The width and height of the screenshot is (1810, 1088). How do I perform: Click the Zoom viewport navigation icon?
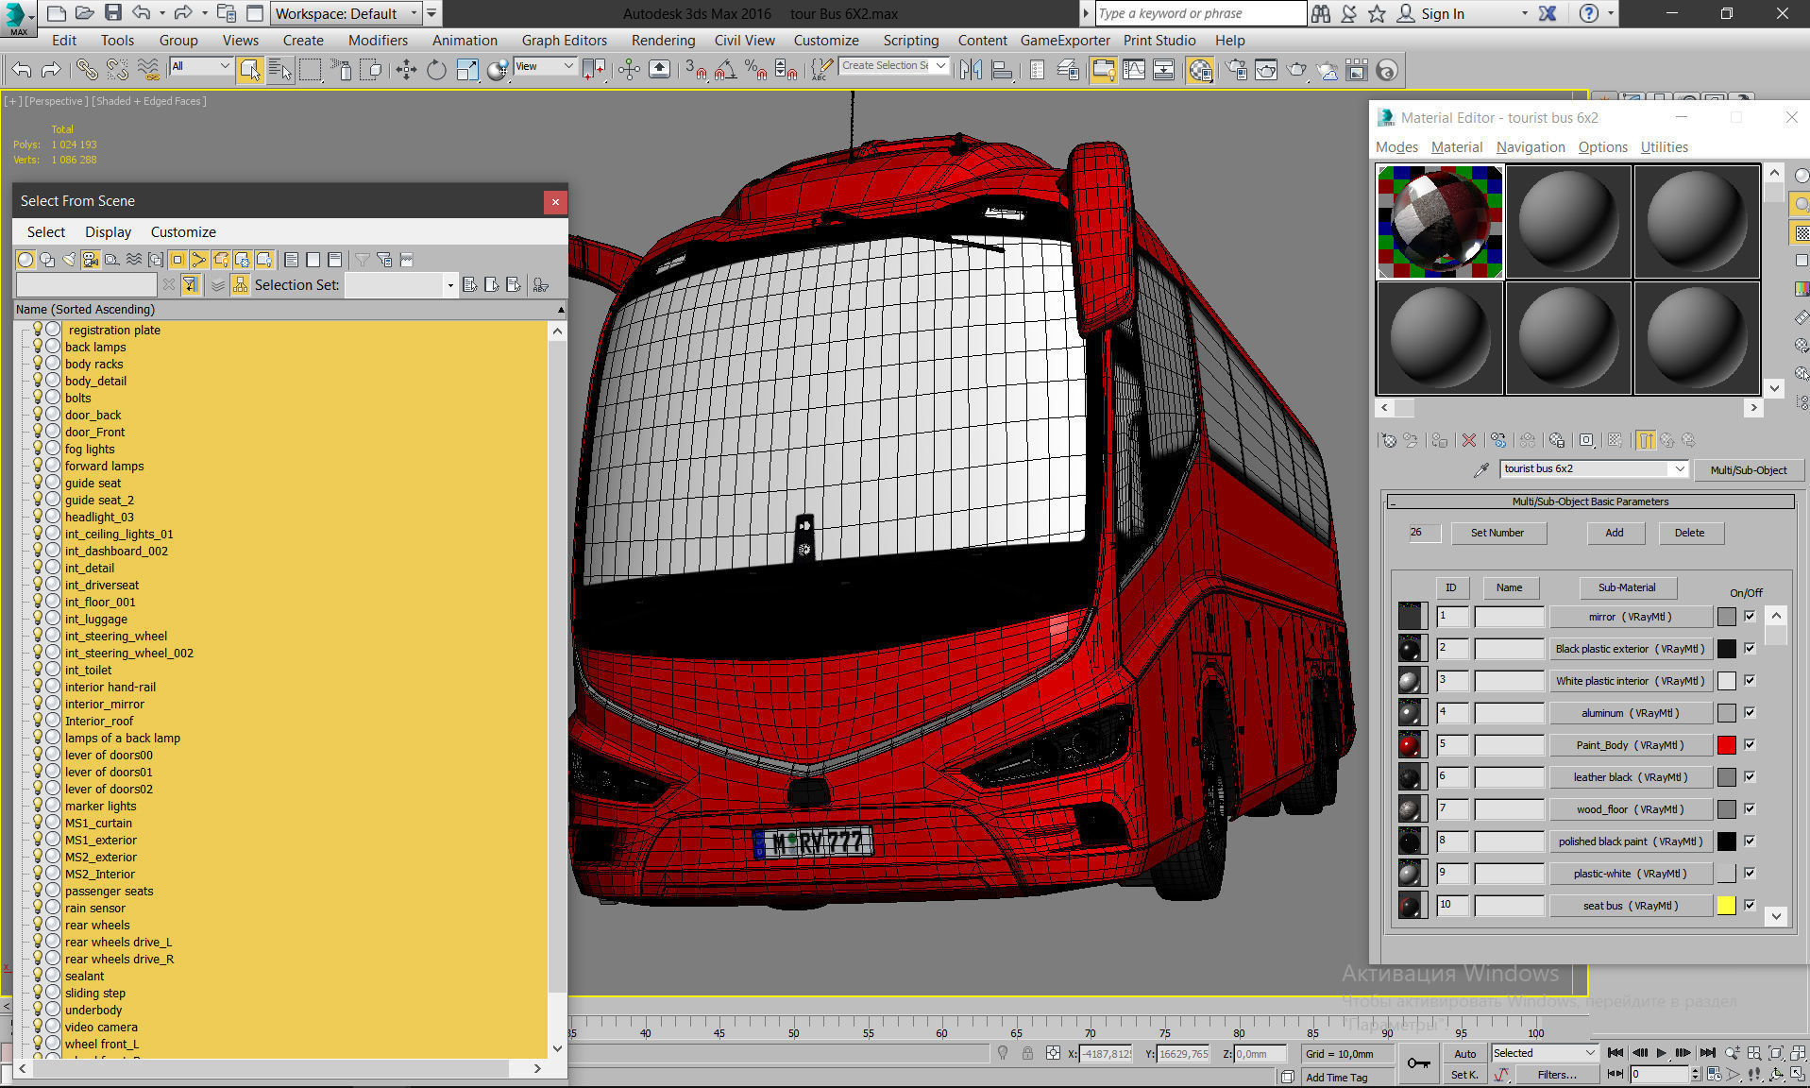(x=1733, y=1053)
